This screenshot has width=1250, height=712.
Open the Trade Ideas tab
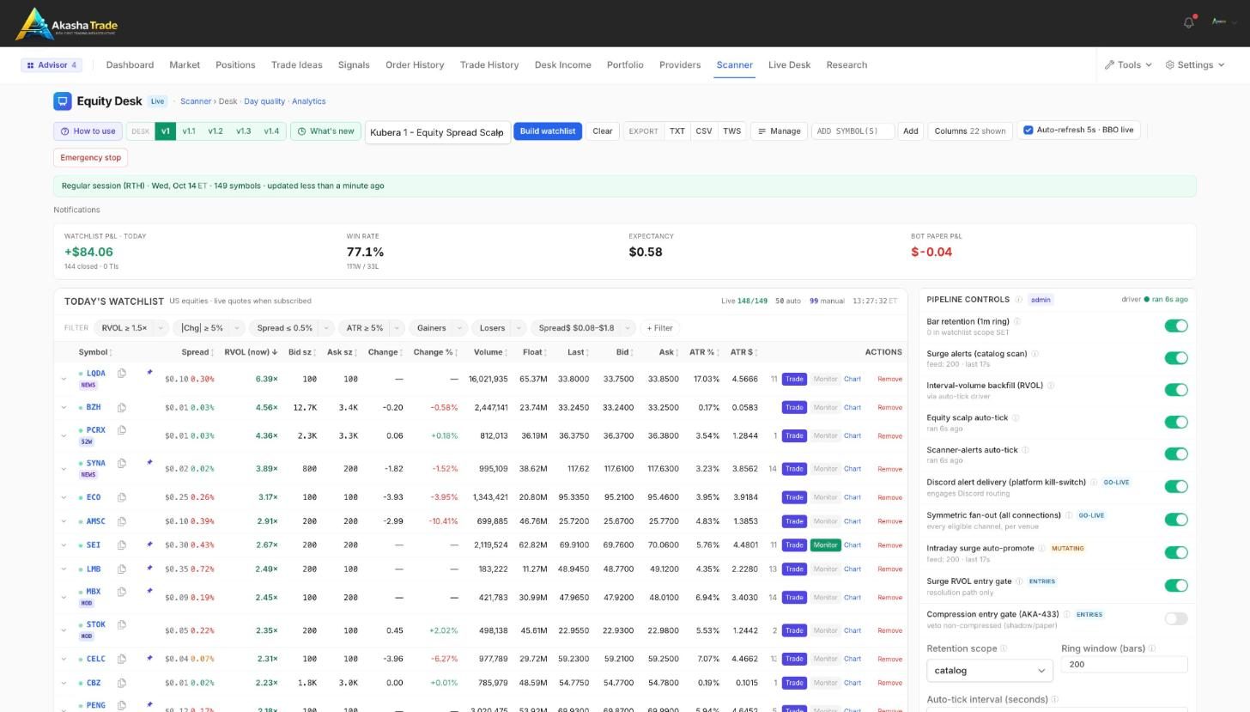click(296, 65)
